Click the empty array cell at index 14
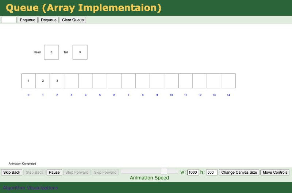The height and width of the screenshot is (193, 292). (228, 81)
